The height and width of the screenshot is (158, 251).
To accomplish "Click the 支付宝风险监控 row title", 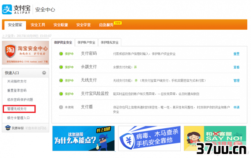I will 95,93.
